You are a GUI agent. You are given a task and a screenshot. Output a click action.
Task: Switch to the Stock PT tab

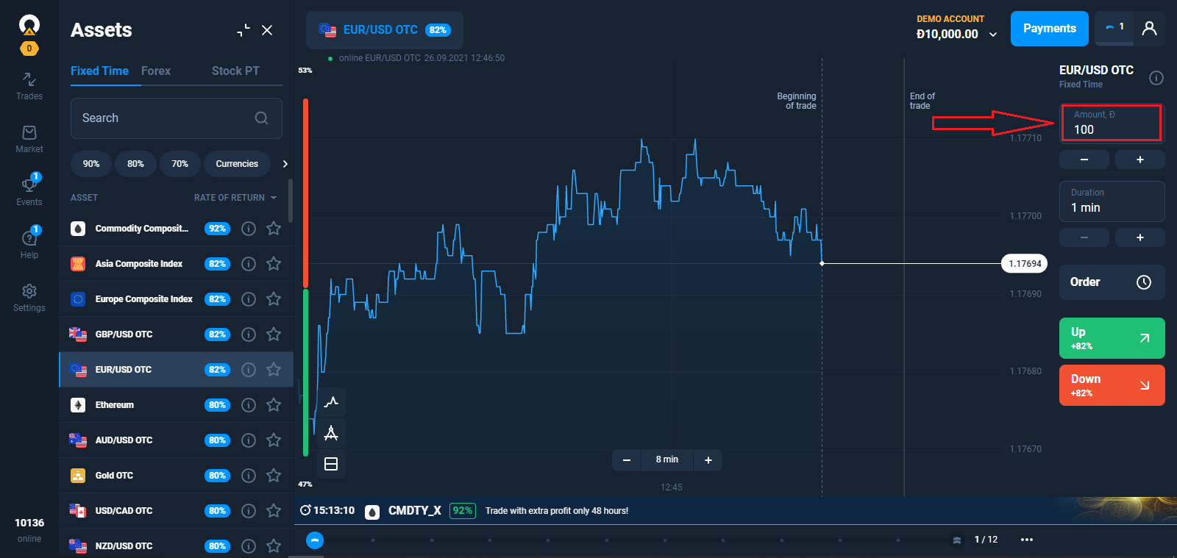coord(234,71)
